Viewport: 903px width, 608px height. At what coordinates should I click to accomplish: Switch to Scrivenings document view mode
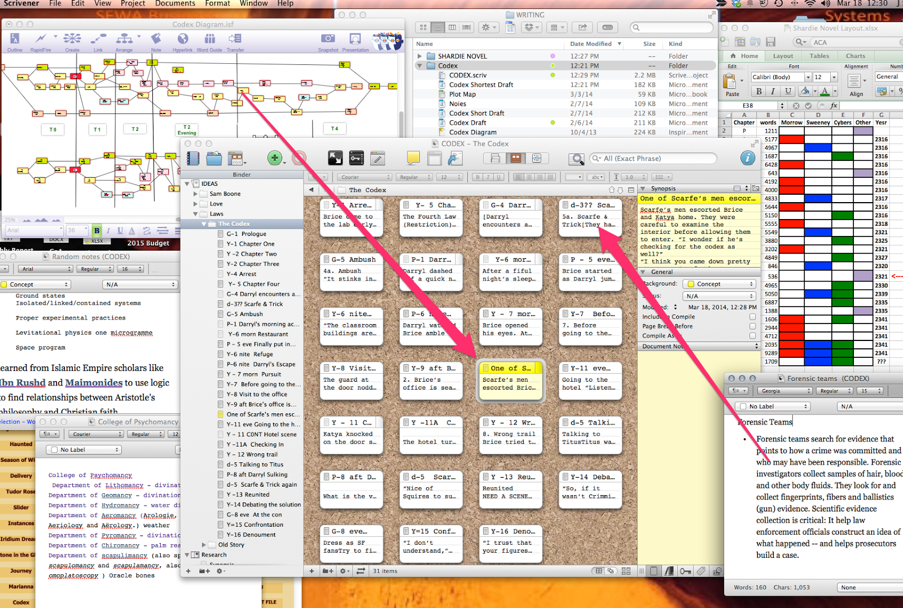[495, 159]
